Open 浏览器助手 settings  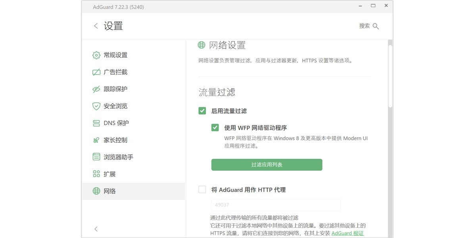[96, 157]
